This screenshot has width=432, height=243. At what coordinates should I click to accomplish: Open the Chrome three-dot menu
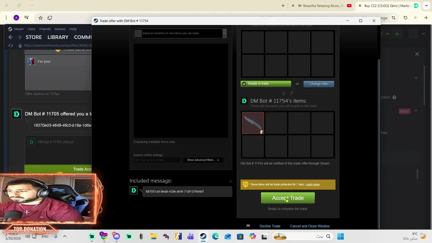[x=6, y=18]
